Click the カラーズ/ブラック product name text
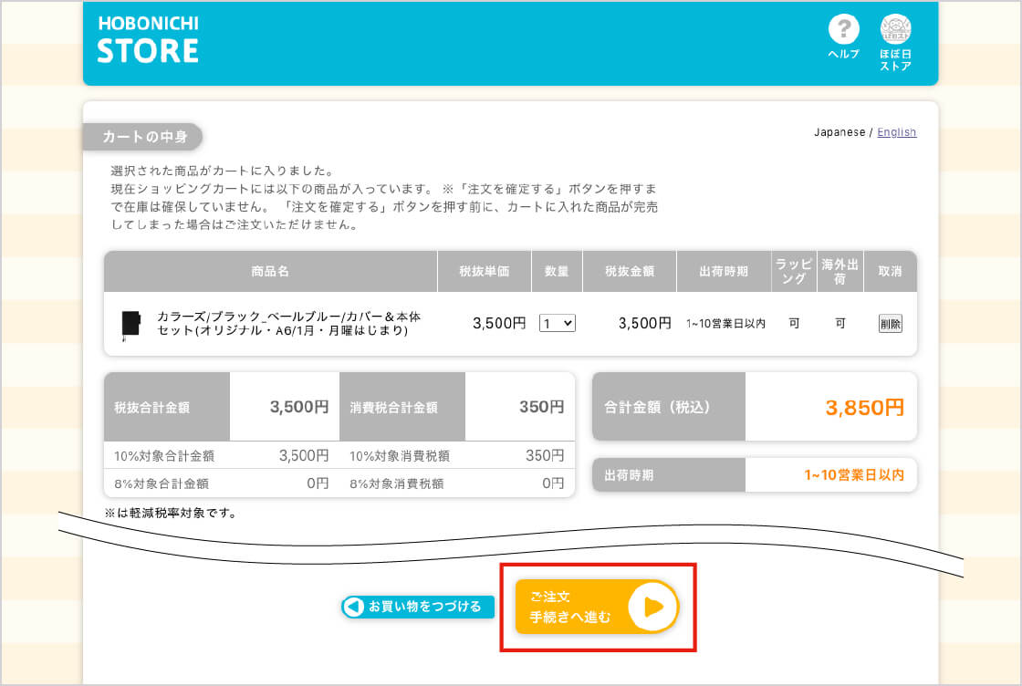 [288, 324]
